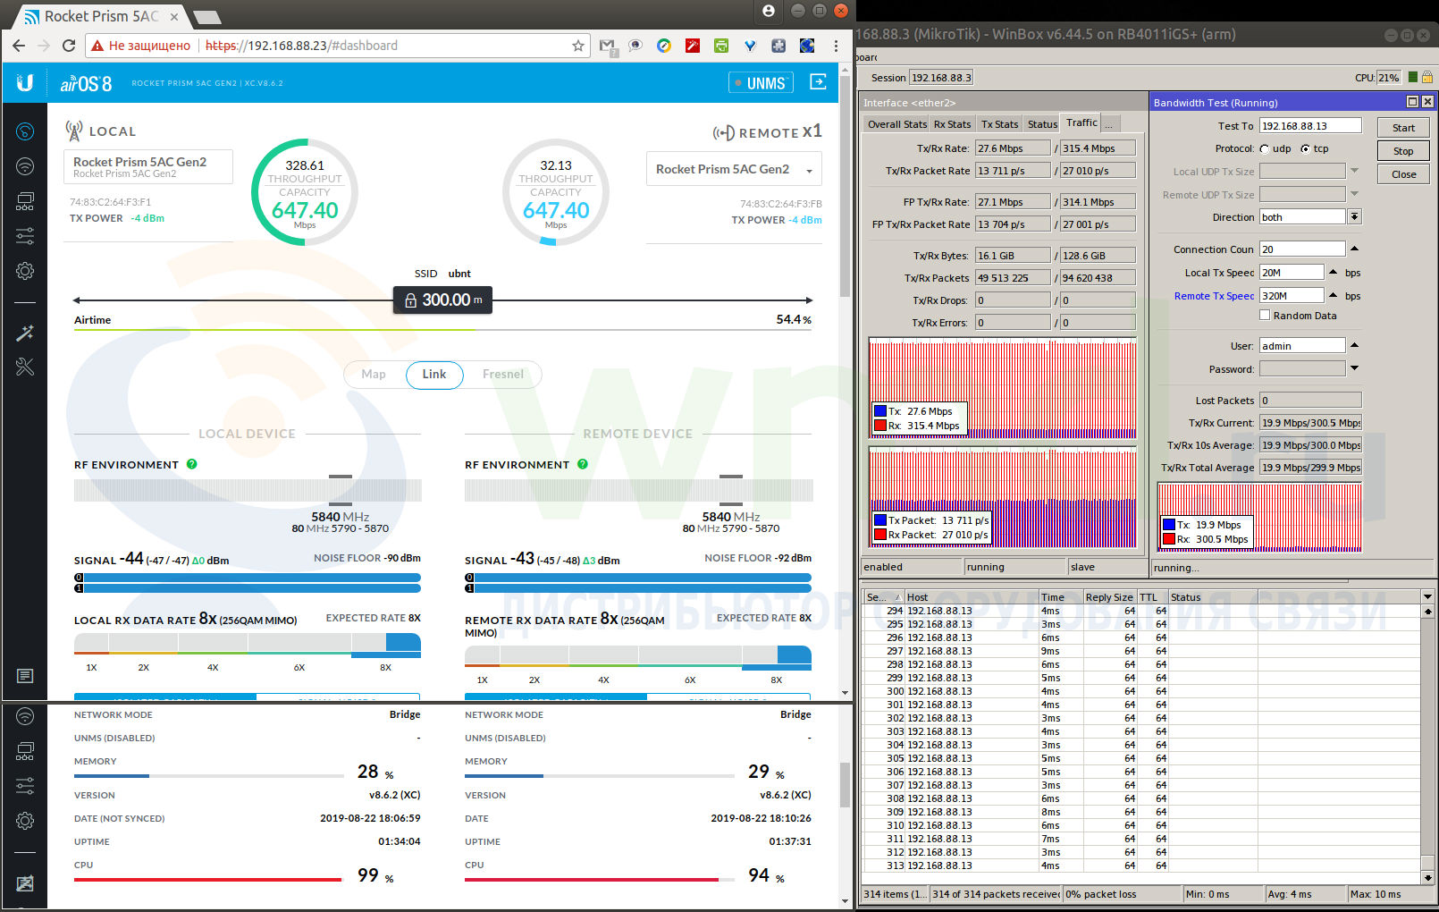Click the WinBox padlock icon near CPU
The image size is (1439, 912).
coord(1427,78)
